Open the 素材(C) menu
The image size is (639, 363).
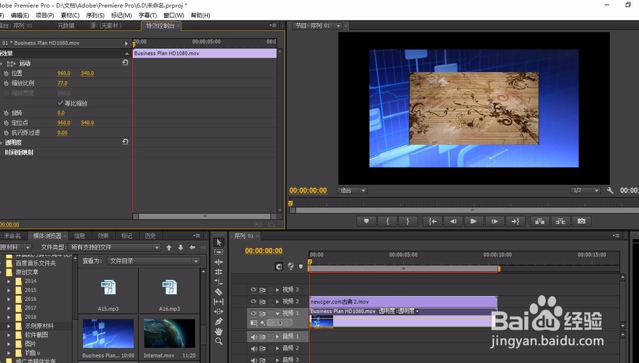[70, 15]
